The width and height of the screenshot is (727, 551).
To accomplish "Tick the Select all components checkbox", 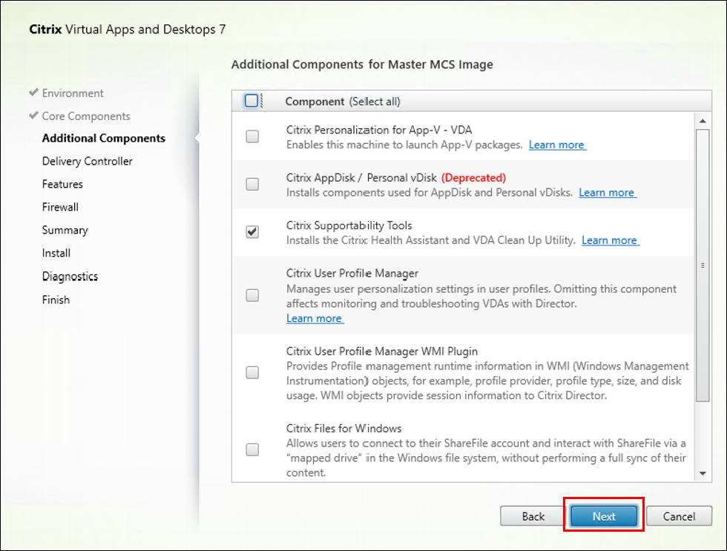I will click(x=251, y=101).
